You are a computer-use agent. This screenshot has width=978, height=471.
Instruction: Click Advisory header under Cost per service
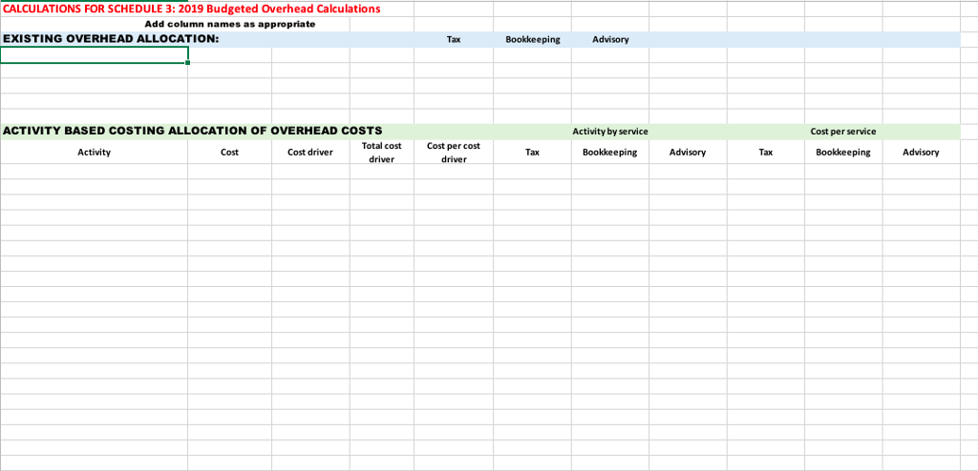coord(921,152)
